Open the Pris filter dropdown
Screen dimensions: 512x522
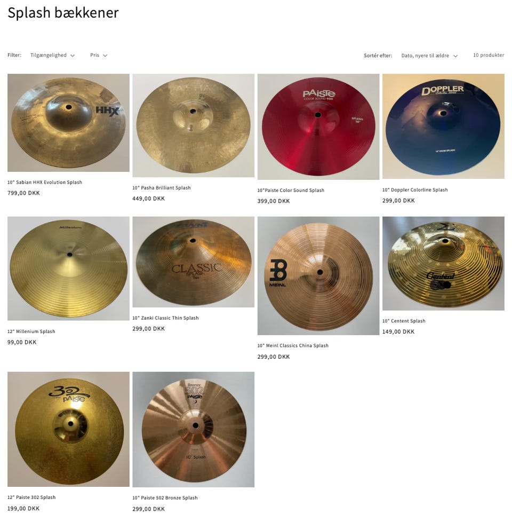pos(99,56)
